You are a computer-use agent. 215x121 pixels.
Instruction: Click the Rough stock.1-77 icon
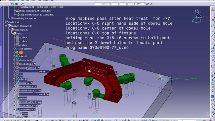[17, 64]
